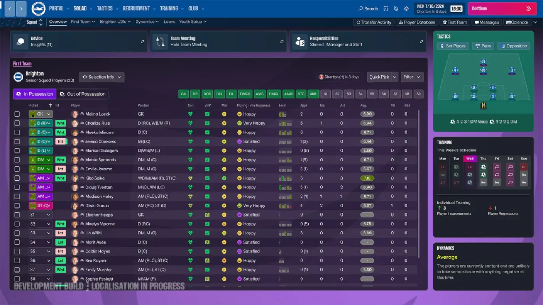Select the S9 substitute slot chip
The image size is (543, 305).
(x=419, y=94)
